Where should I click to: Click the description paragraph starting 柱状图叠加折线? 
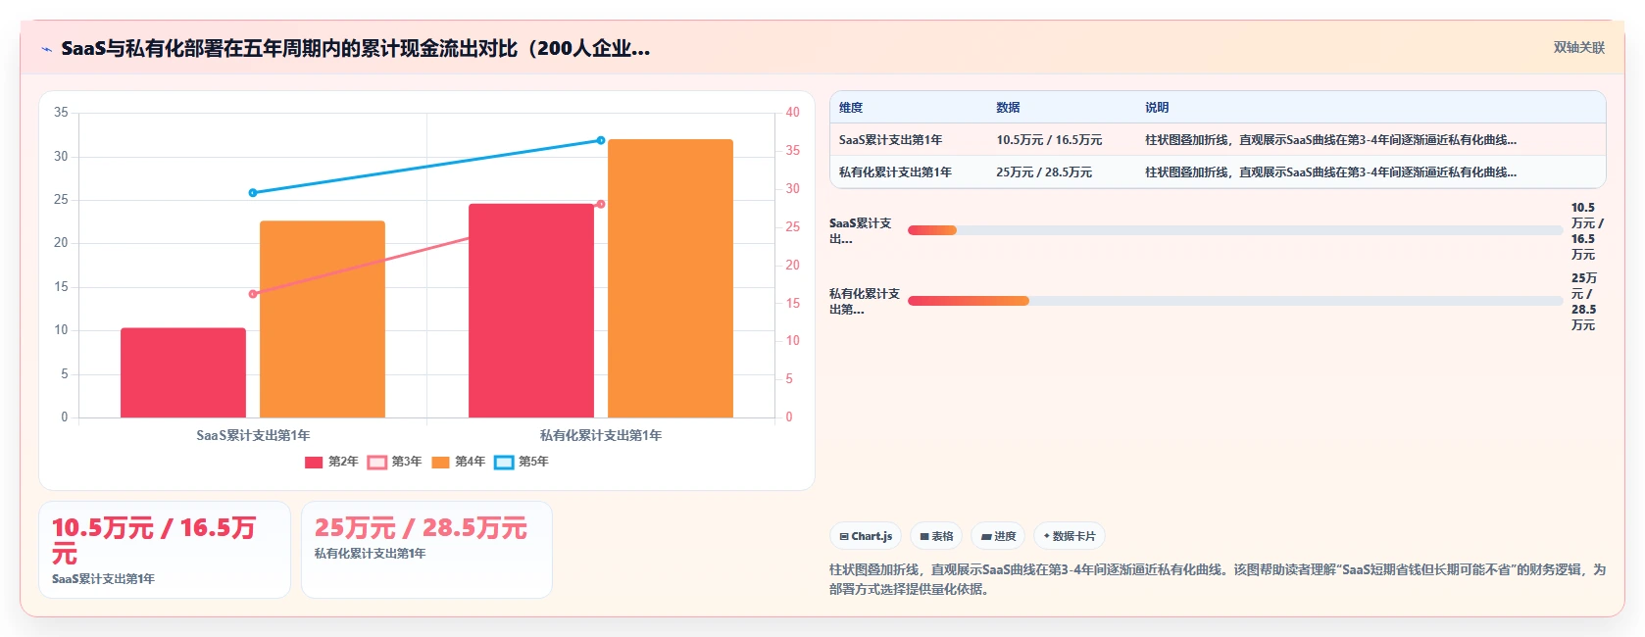tap(1218, 579)
